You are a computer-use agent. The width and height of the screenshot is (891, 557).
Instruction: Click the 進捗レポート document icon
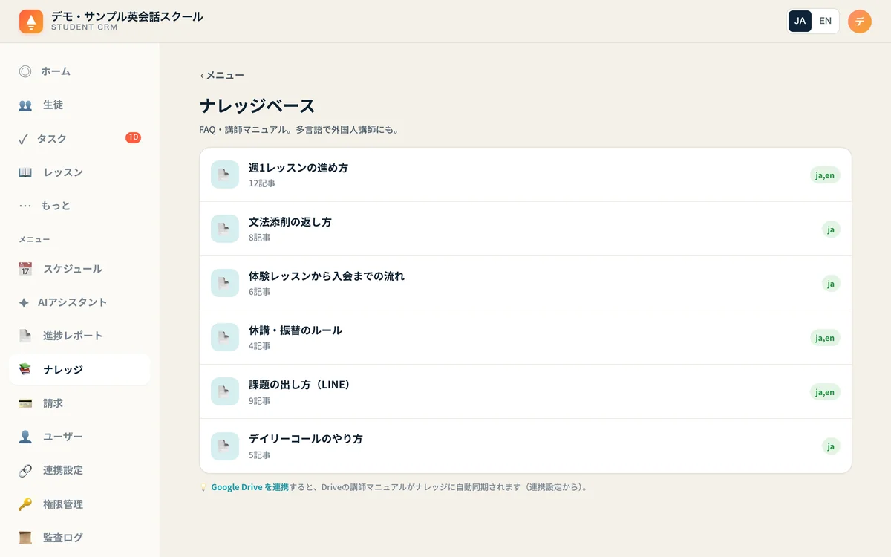(x=25, y=336)
